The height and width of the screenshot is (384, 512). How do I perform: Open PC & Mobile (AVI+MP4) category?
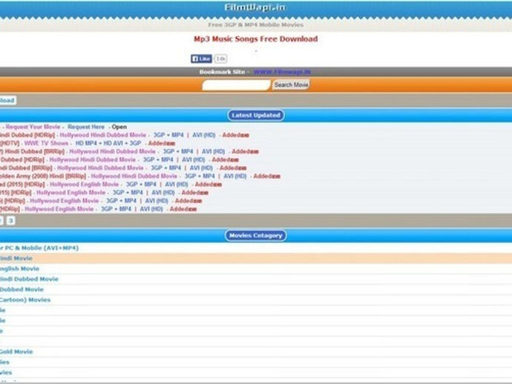39,248
